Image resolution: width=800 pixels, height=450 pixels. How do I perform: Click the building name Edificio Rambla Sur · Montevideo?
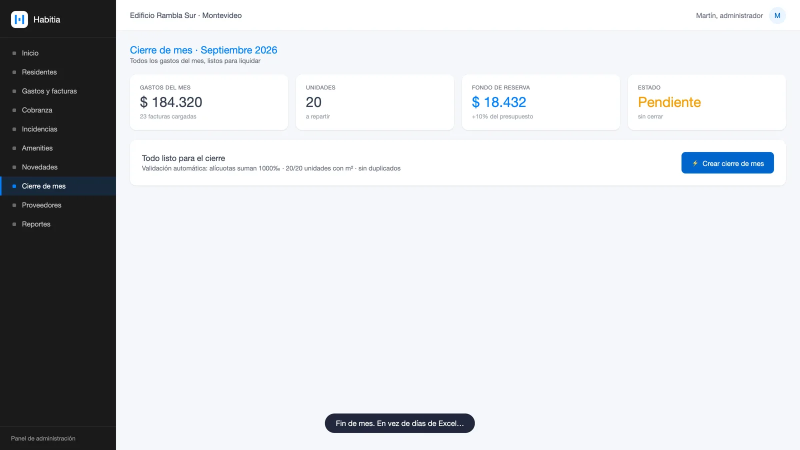pos(186,15)
